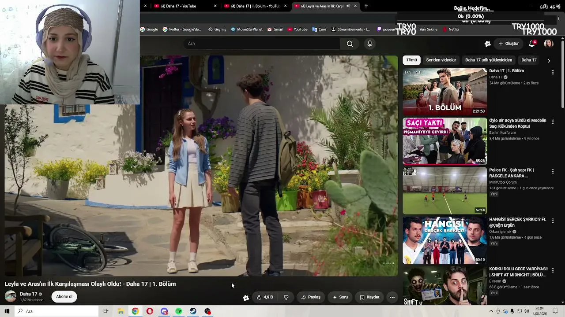Share the video via 'Paylaş'
Screen dimensions: 565x317
point(311,297)
